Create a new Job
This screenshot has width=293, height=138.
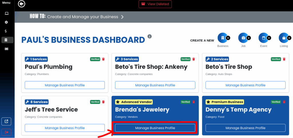(244, 38)
